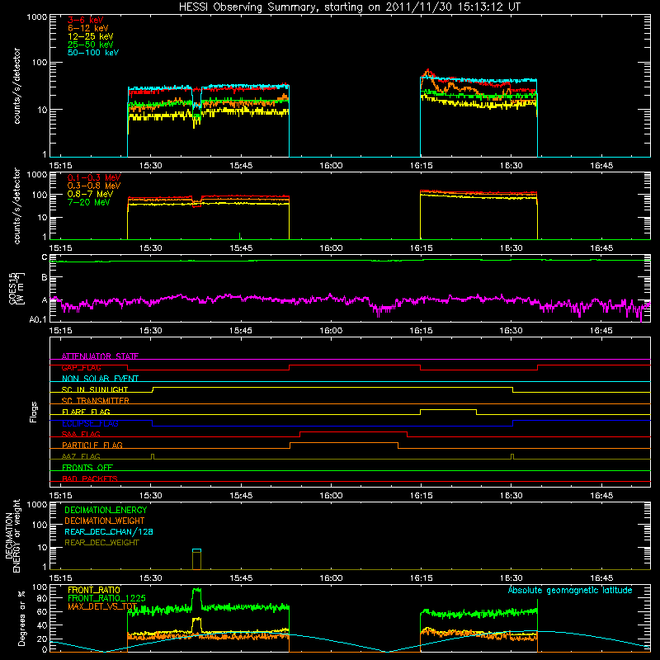Click the 16:00 tick label under the top panel
The height and width of the screenshot is (660, 660).
pyautogui.click(x=331, y=166)
